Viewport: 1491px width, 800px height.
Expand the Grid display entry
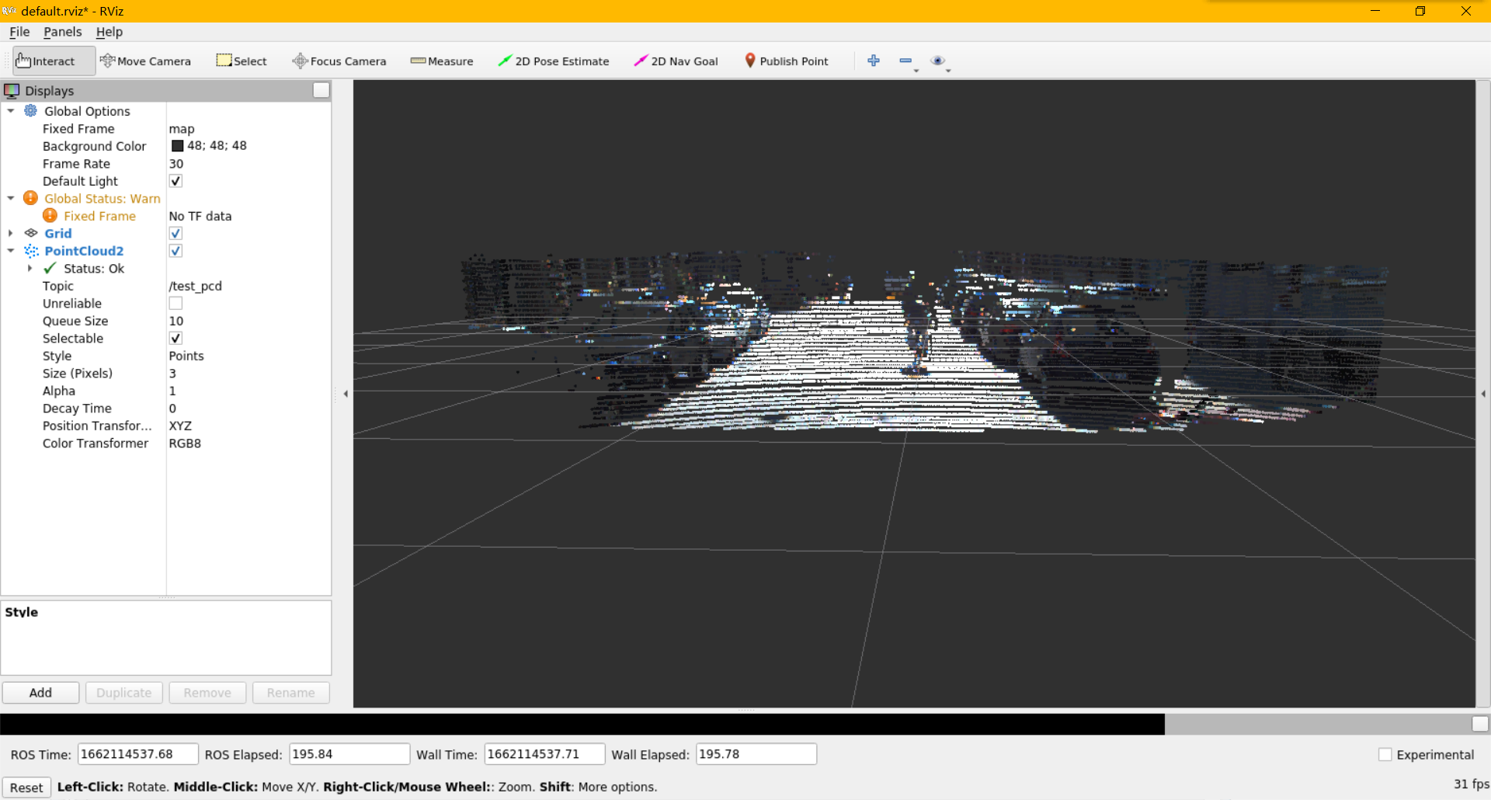coord(11,233)
